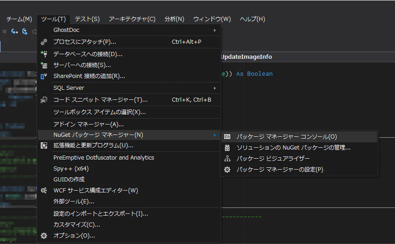The width and height of the screenshot is (395, 244).
Task: Open the 分析(N) menu
Action: (x=174, y=19)
